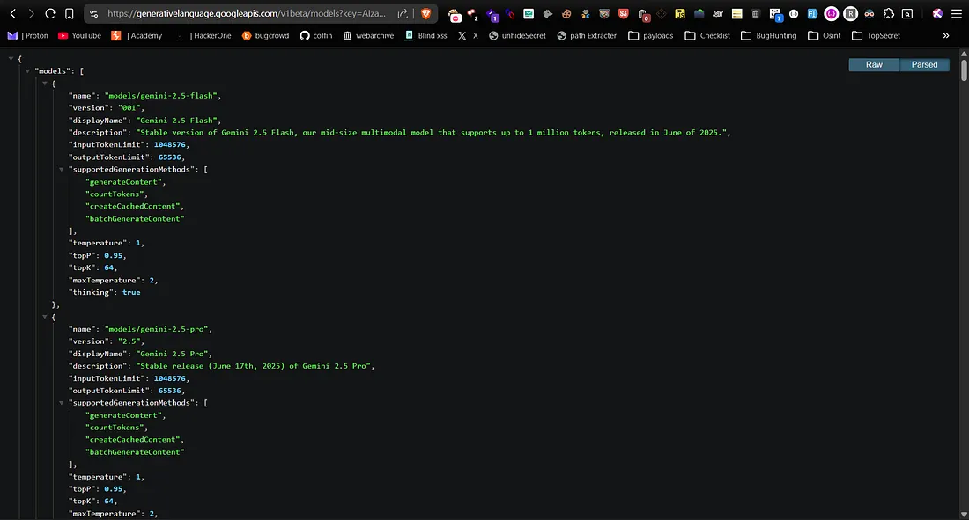Open the X bookmark
The width and height of the screenshot is (969, 520).
point(469,36)
